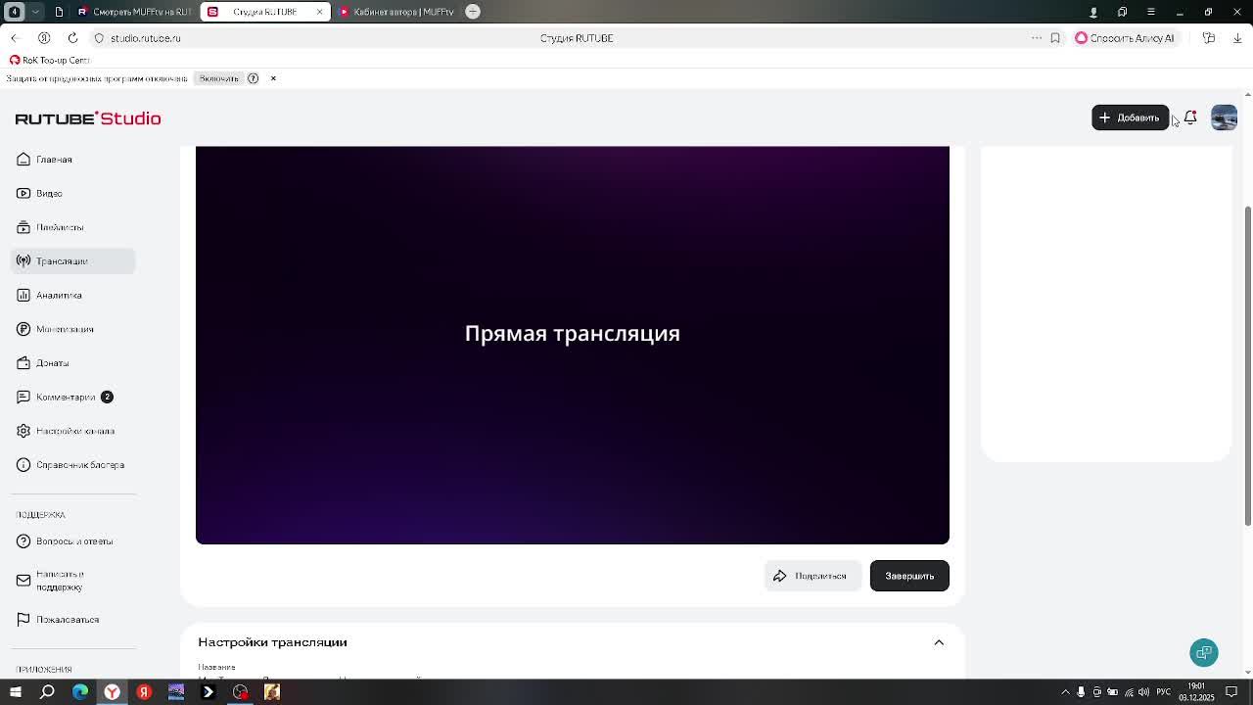Open Комментарии with 2 badge
This screenshot has height=705, width=1253.
coord(73,397)
